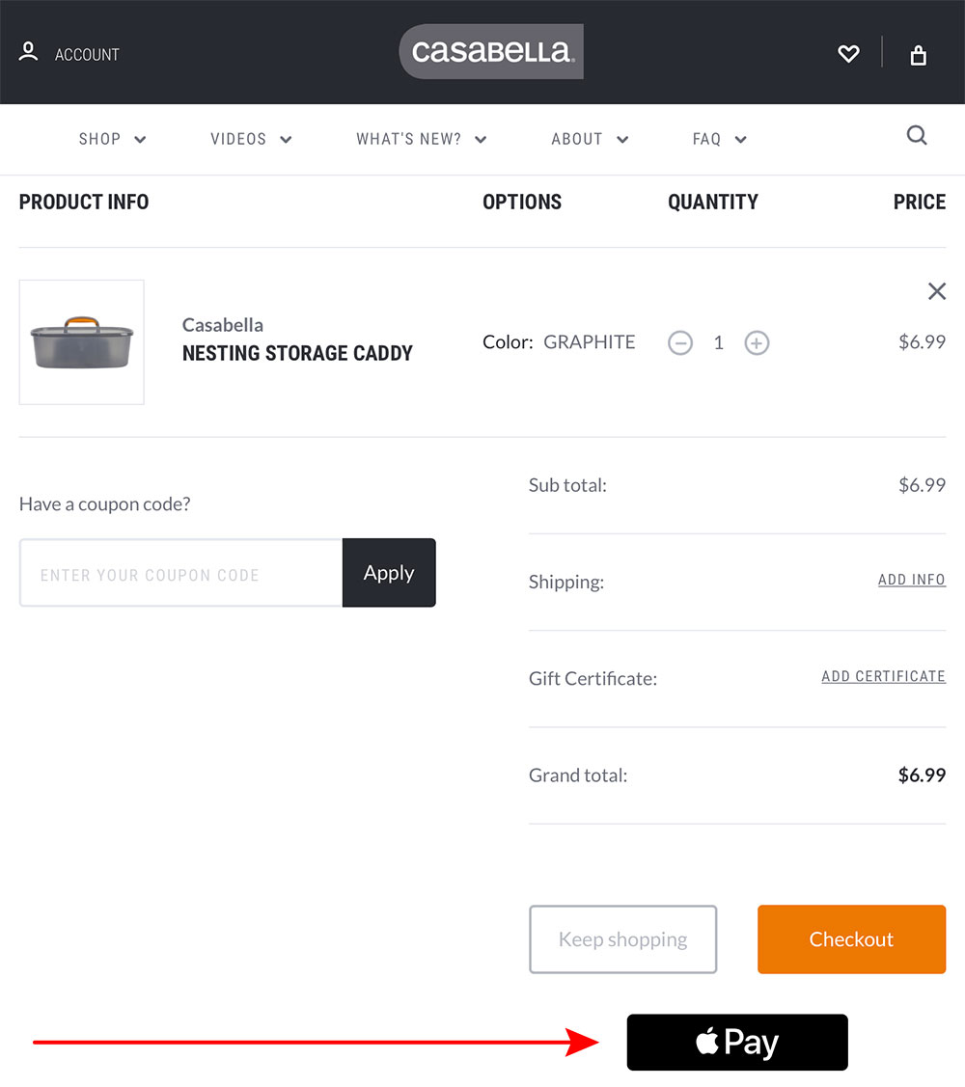Screen dimensions: 965x1087
Task: Focus the coupon code input field
Action: point(181,573)
